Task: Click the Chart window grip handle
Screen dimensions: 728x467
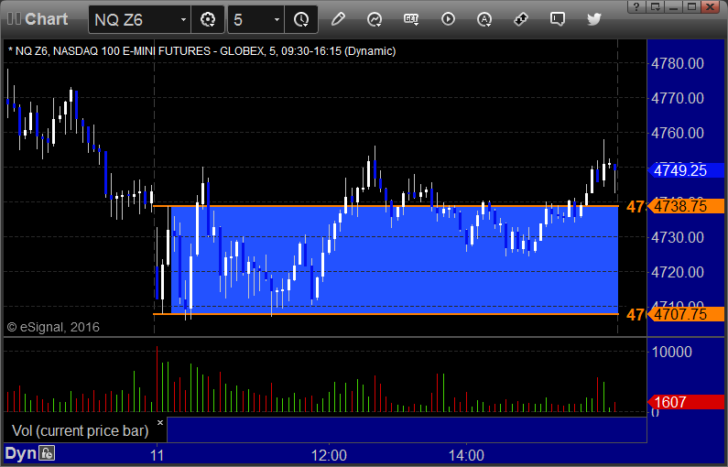Action: coord(14,19)
